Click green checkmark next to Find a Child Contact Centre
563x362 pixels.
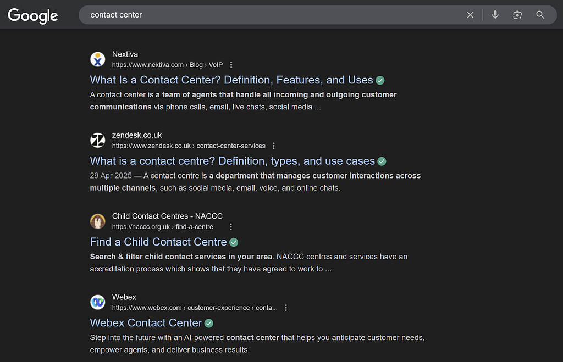234,243
